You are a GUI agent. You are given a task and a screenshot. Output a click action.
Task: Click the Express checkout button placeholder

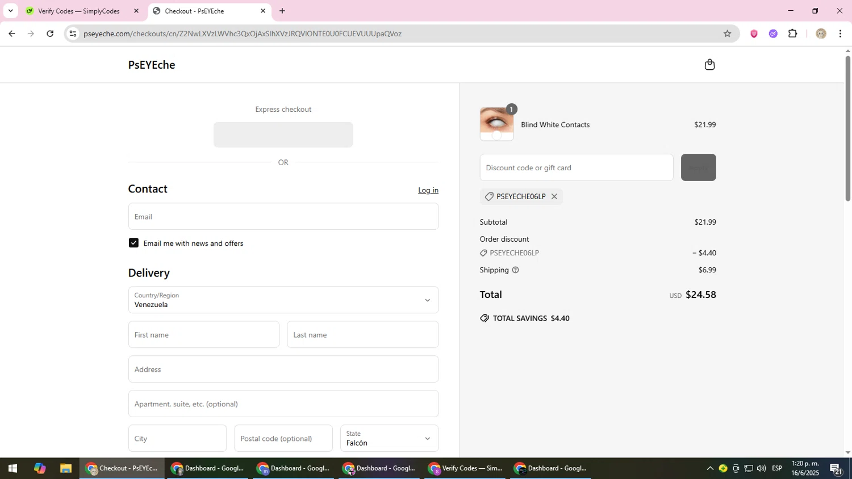click(x=283, y=135)
